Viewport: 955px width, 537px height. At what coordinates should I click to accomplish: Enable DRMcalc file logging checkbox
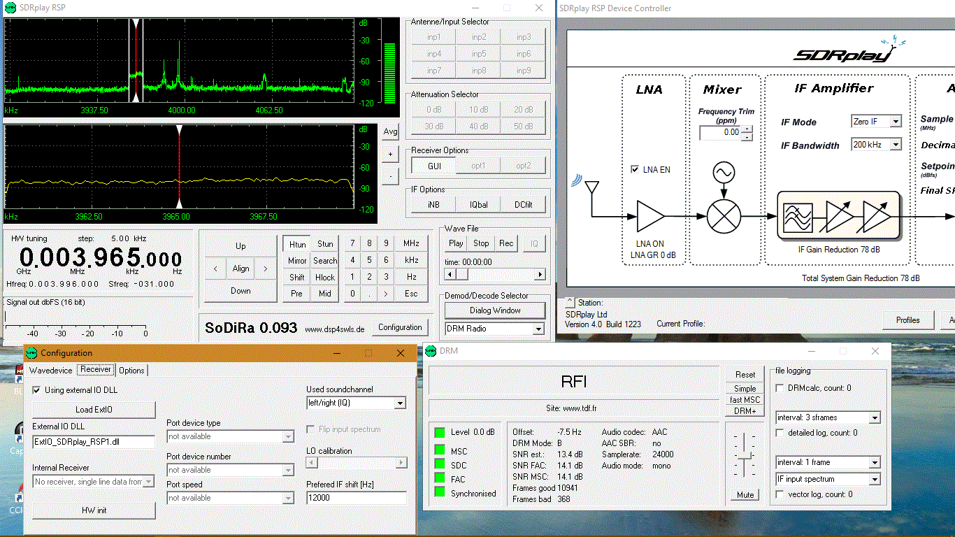(780, 388)
